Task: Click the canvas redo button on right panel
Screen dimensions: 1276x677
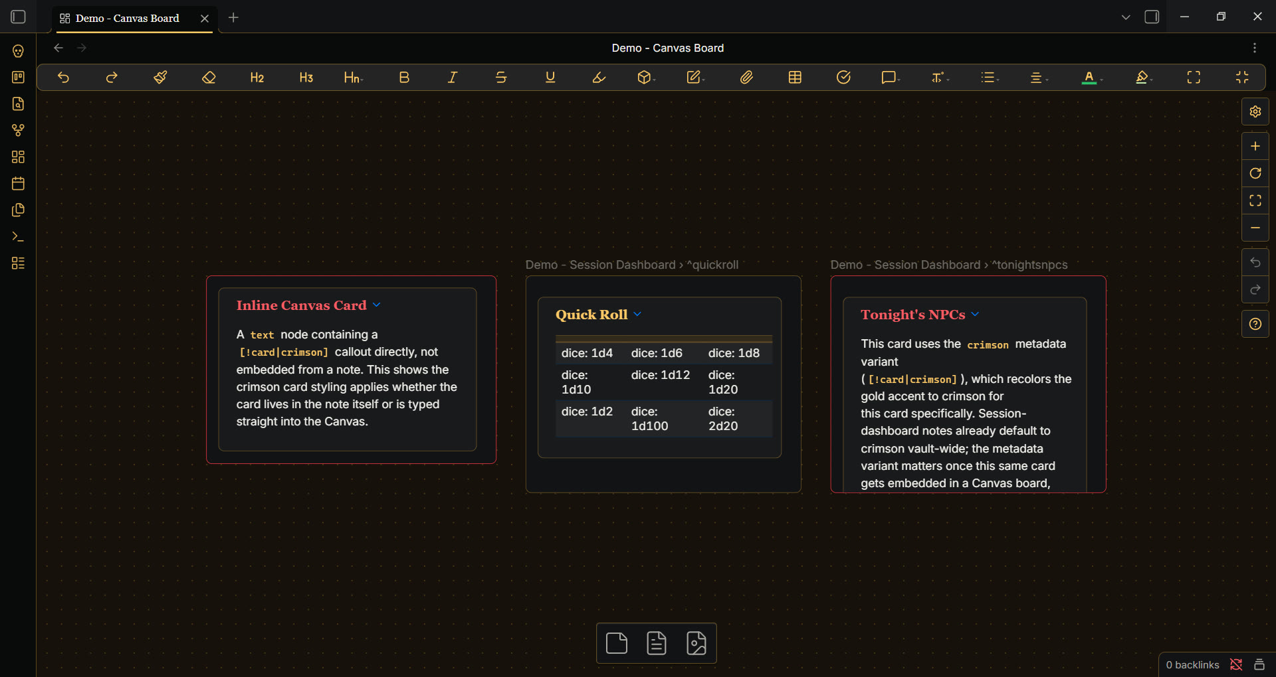Action: 1255,289
